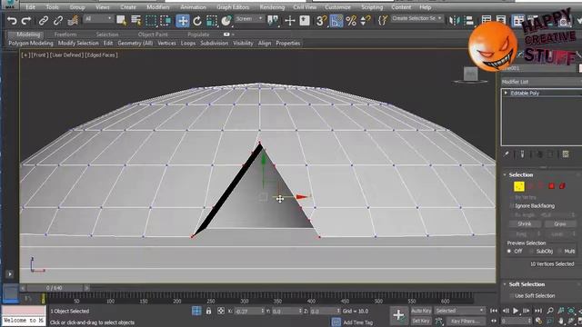Select Element sub-object level icon
Viewport: 582px width, 327px height.
click(562, 186)
